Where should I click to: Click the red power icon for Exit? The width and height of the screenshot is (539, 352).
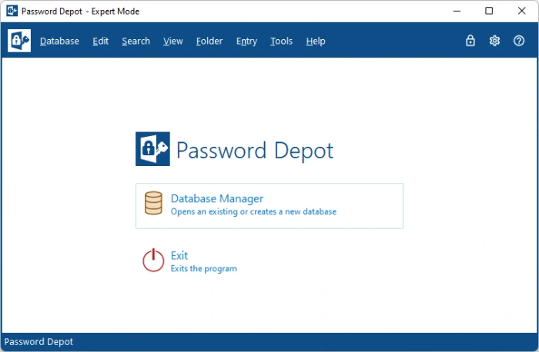click(153, 261)
